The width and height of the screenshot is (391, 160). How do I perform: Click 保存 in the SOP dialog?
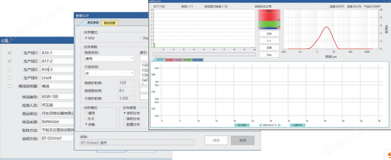[216, 140]
